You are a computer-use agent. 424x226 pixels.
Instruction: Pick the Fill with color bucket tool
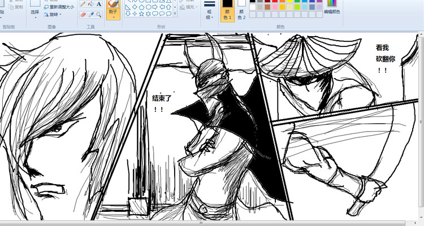tap(90, 4)
